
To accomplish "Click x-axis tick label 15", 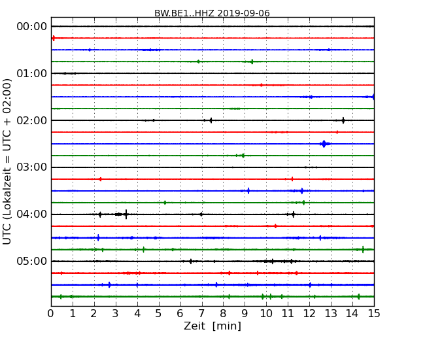I will point(374,314).
